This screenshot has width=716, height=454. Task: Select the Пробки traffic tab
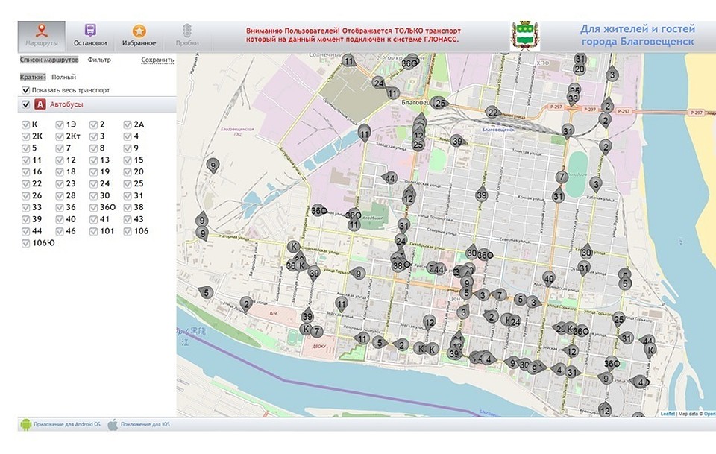click(186, 36)
